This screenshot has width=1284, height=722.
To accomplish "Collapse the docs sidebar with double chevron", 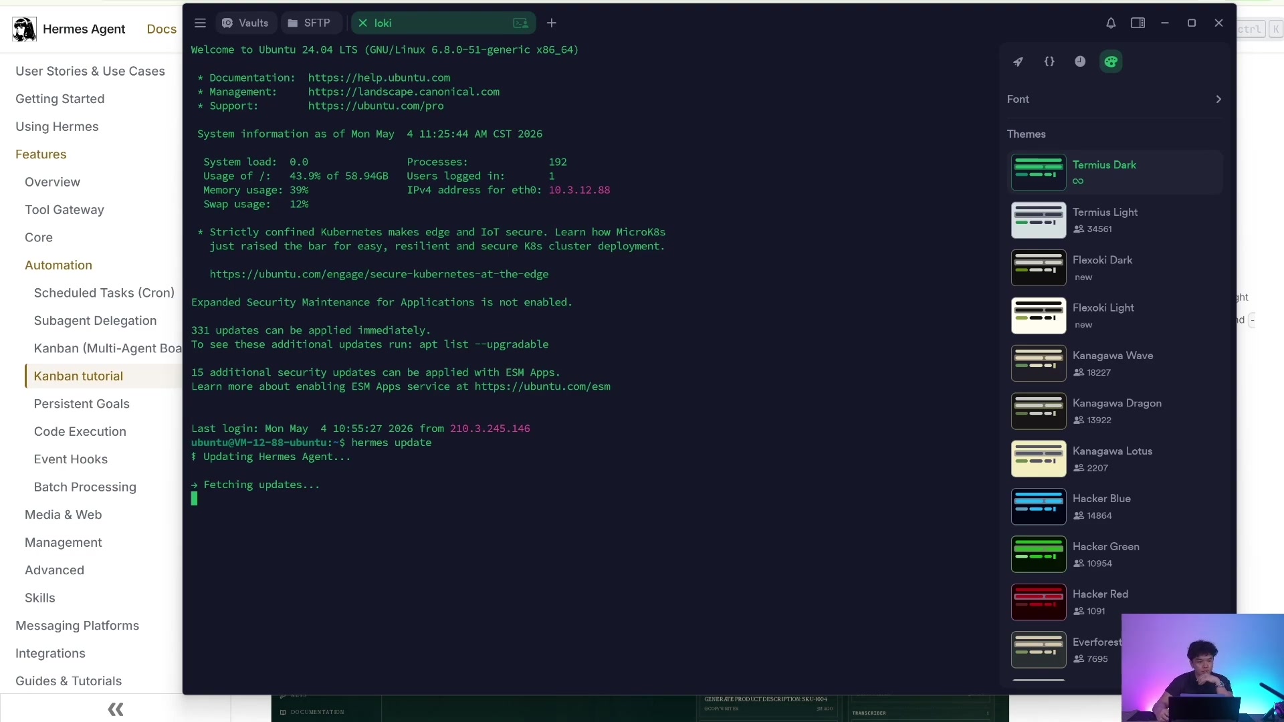I will 116,709.
